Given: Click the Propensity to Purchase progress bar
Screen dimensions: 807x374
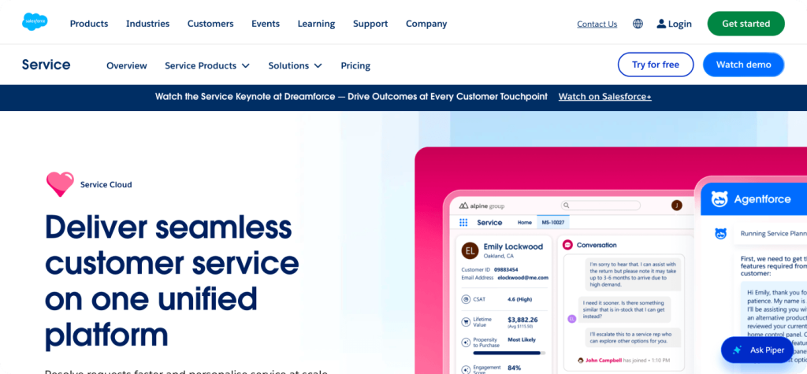Looking at the screenshot, I should (509, 353).
